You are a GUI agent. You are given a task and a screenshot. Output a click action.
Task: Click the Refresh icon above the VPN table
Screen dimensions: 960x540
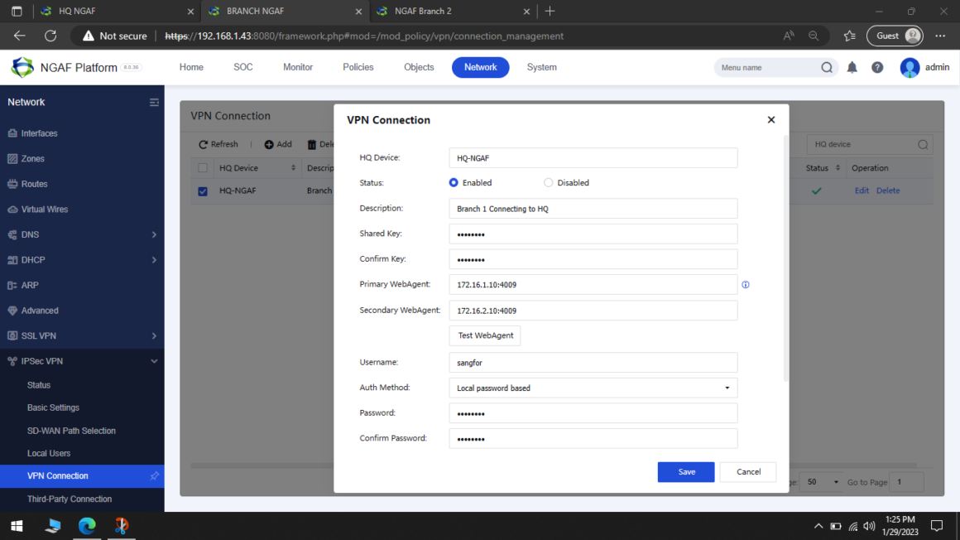point(202,144)
